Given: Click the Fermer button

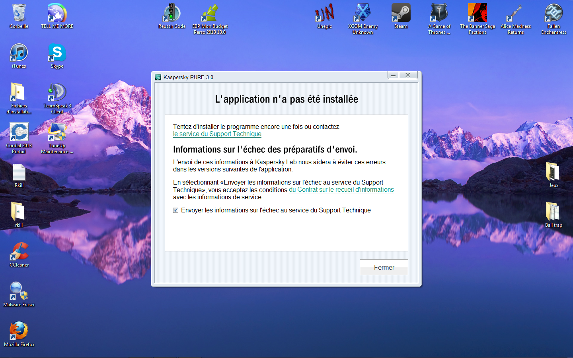Looking at the screenshot, I should [384, 267].
